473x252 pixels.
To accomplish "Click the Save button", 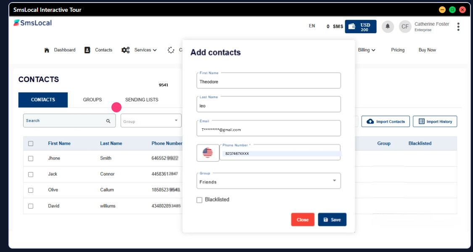I will point(332,220).
